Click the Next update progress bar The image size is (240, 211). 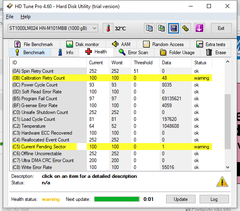tap(117, 199)
